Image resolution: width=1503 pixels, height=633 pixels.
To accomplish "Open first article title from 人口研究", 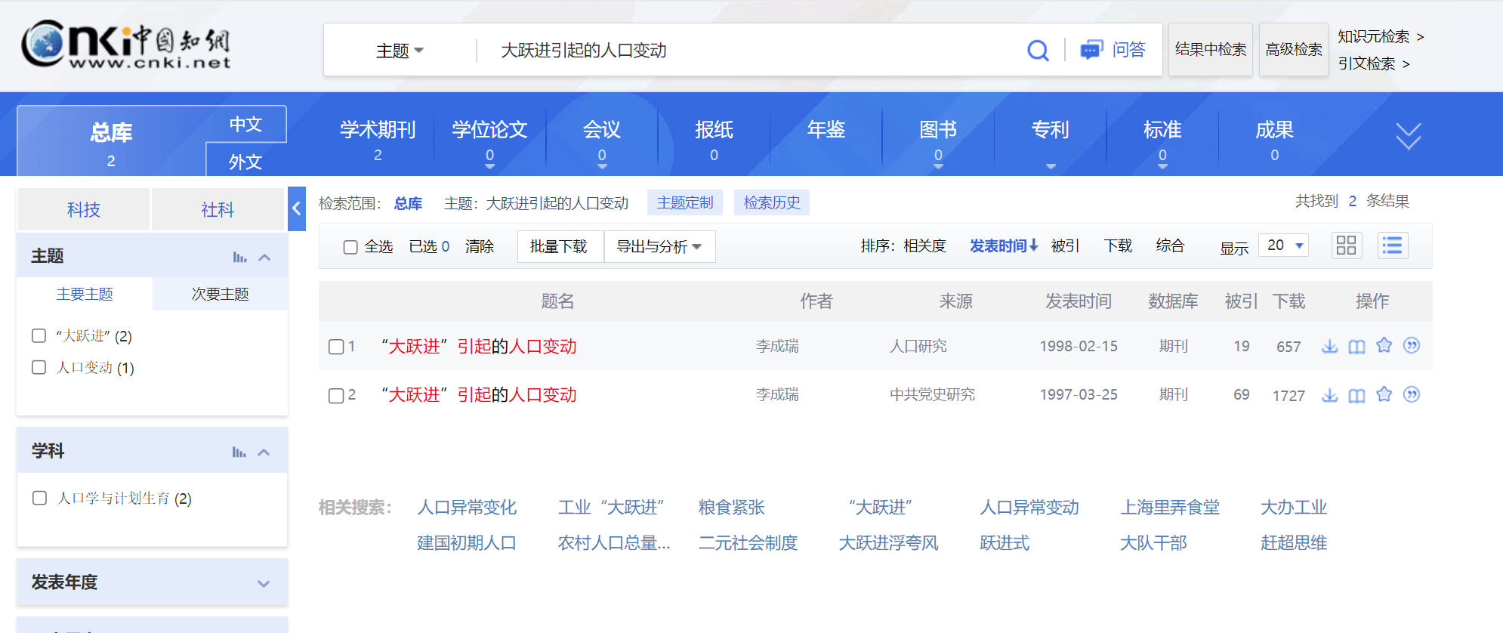I will point(480,346).
